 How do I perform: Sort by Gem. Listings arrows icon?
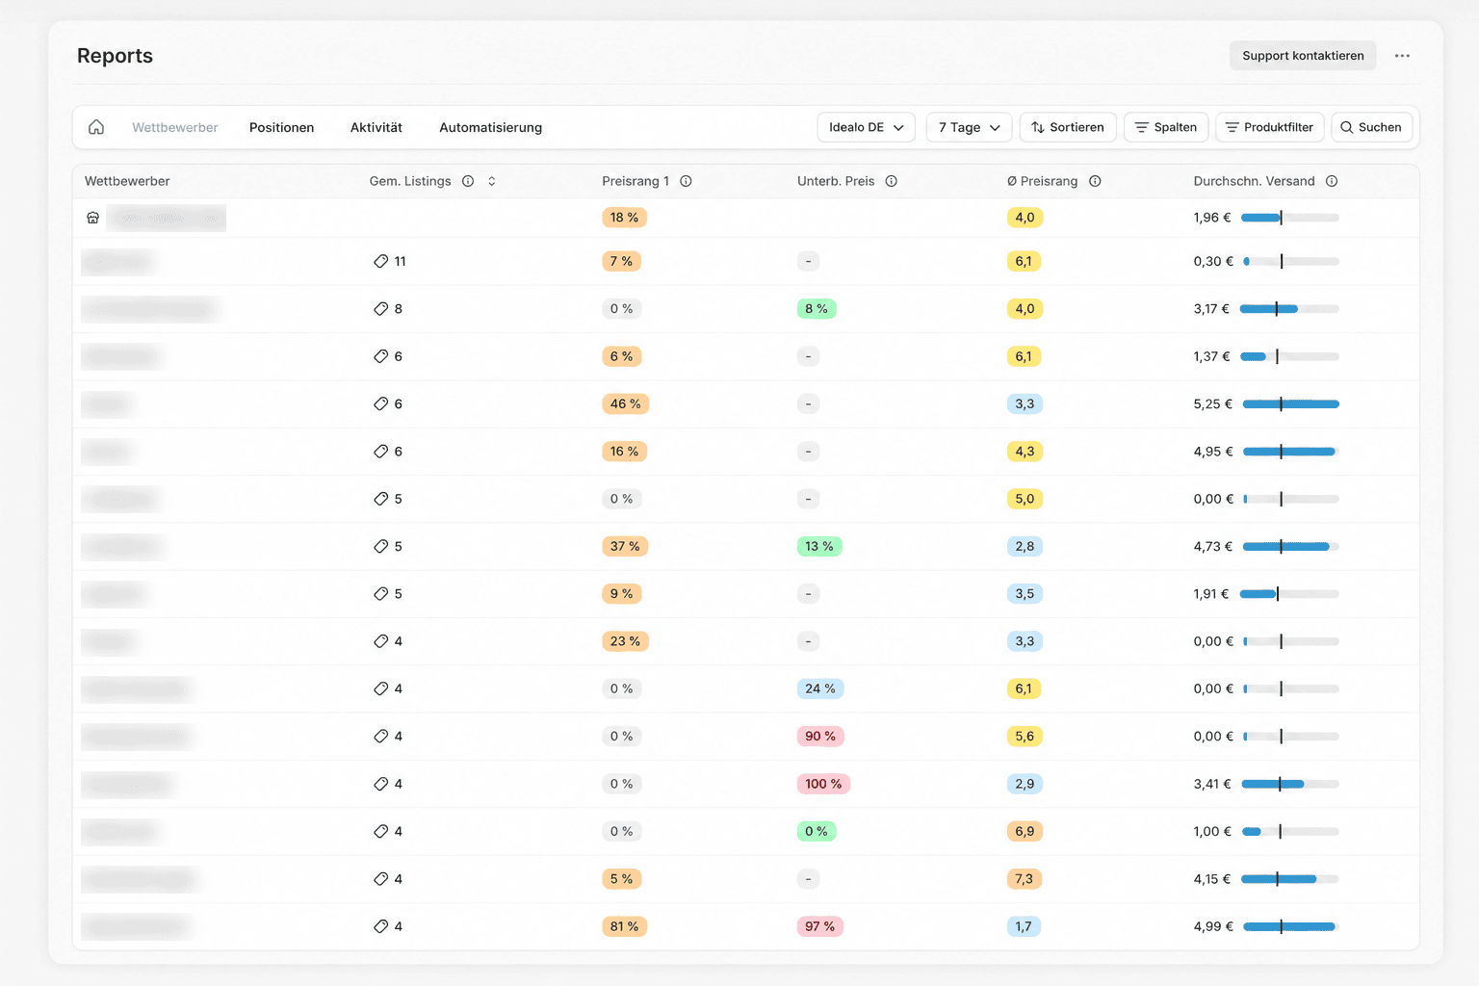click(492, 181)
